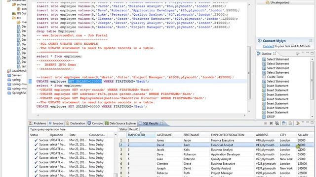316x177 pixels.
Task: Open the SQL Results view menu triangle
Action: [x=303, y=122]
